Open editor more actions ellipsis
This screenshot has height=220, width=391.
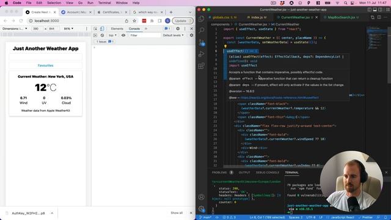386,17
